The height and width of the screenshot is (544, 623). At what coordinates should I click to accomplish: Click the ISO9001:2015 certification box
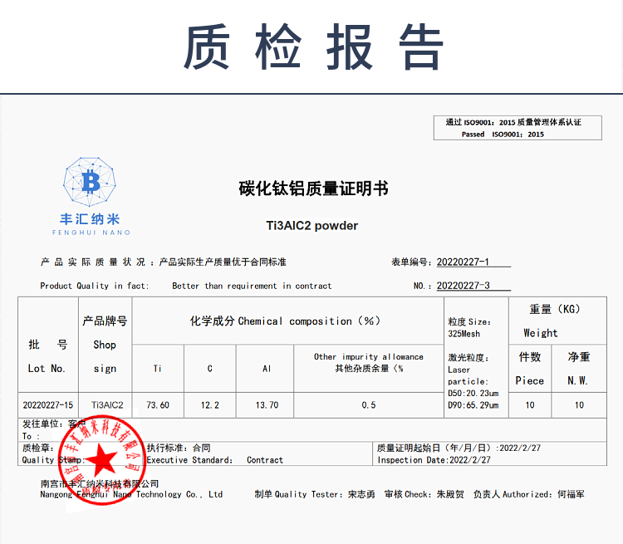pos(518,128)
